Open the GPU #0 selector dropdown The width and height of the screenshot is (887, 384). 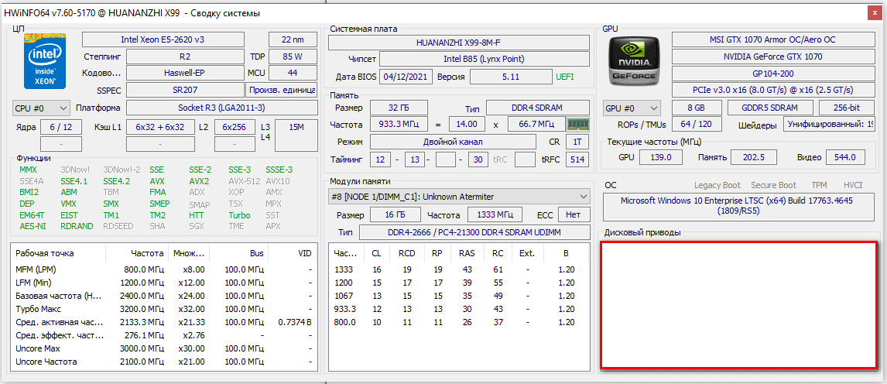(x=632, y=108)
